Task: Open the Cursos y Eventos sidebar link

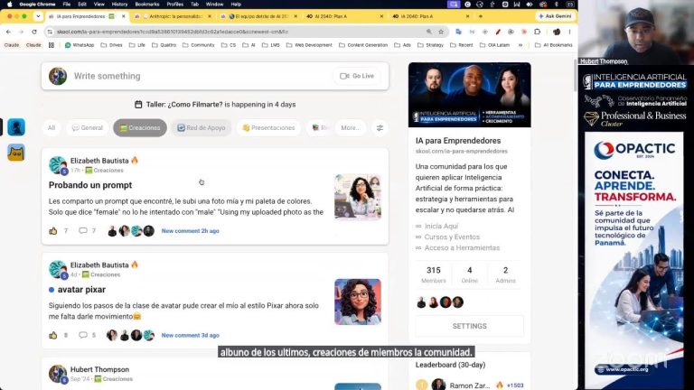Action: (x=452, y=237)
